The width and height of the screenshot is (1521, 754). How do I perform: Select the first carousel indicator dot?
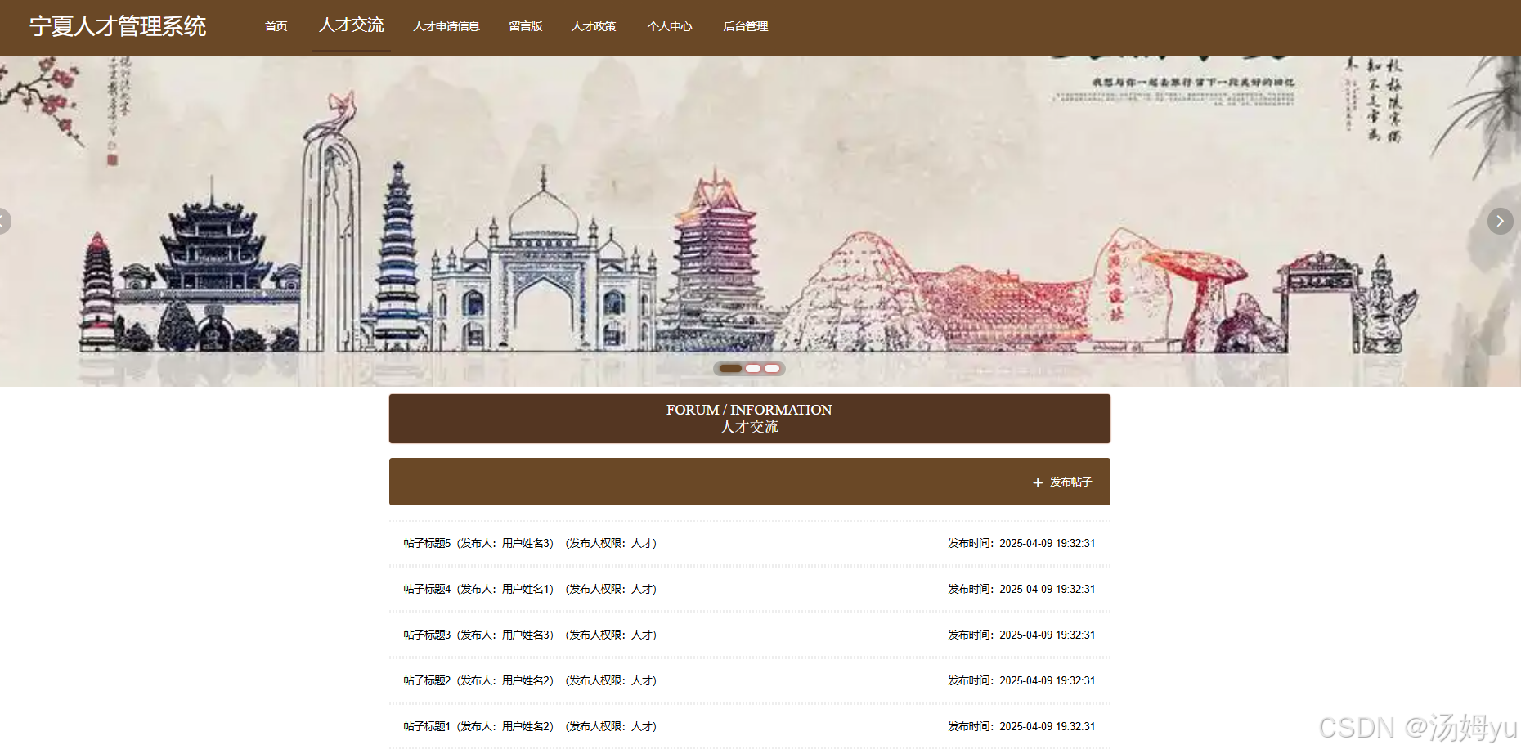pos(730,369)
